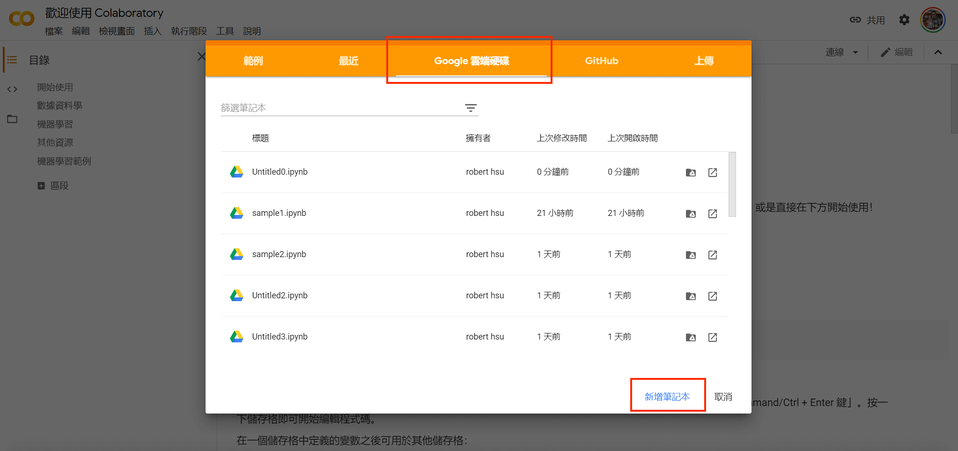Click the Drive icon of Untitled2.ipynb
This screenshot has height=451, width=958.
click(x=236, y=296)
